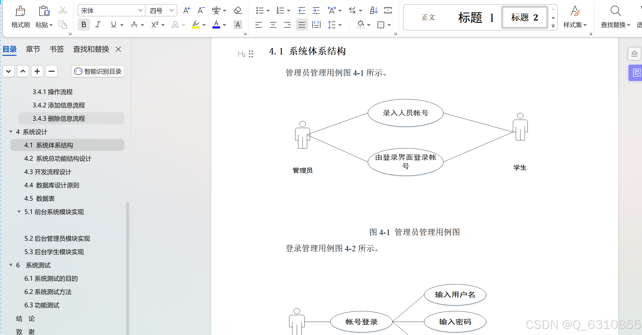
Task: Click the Paste (粘贴) clipboard icon
Action: [x=44, y=11]
